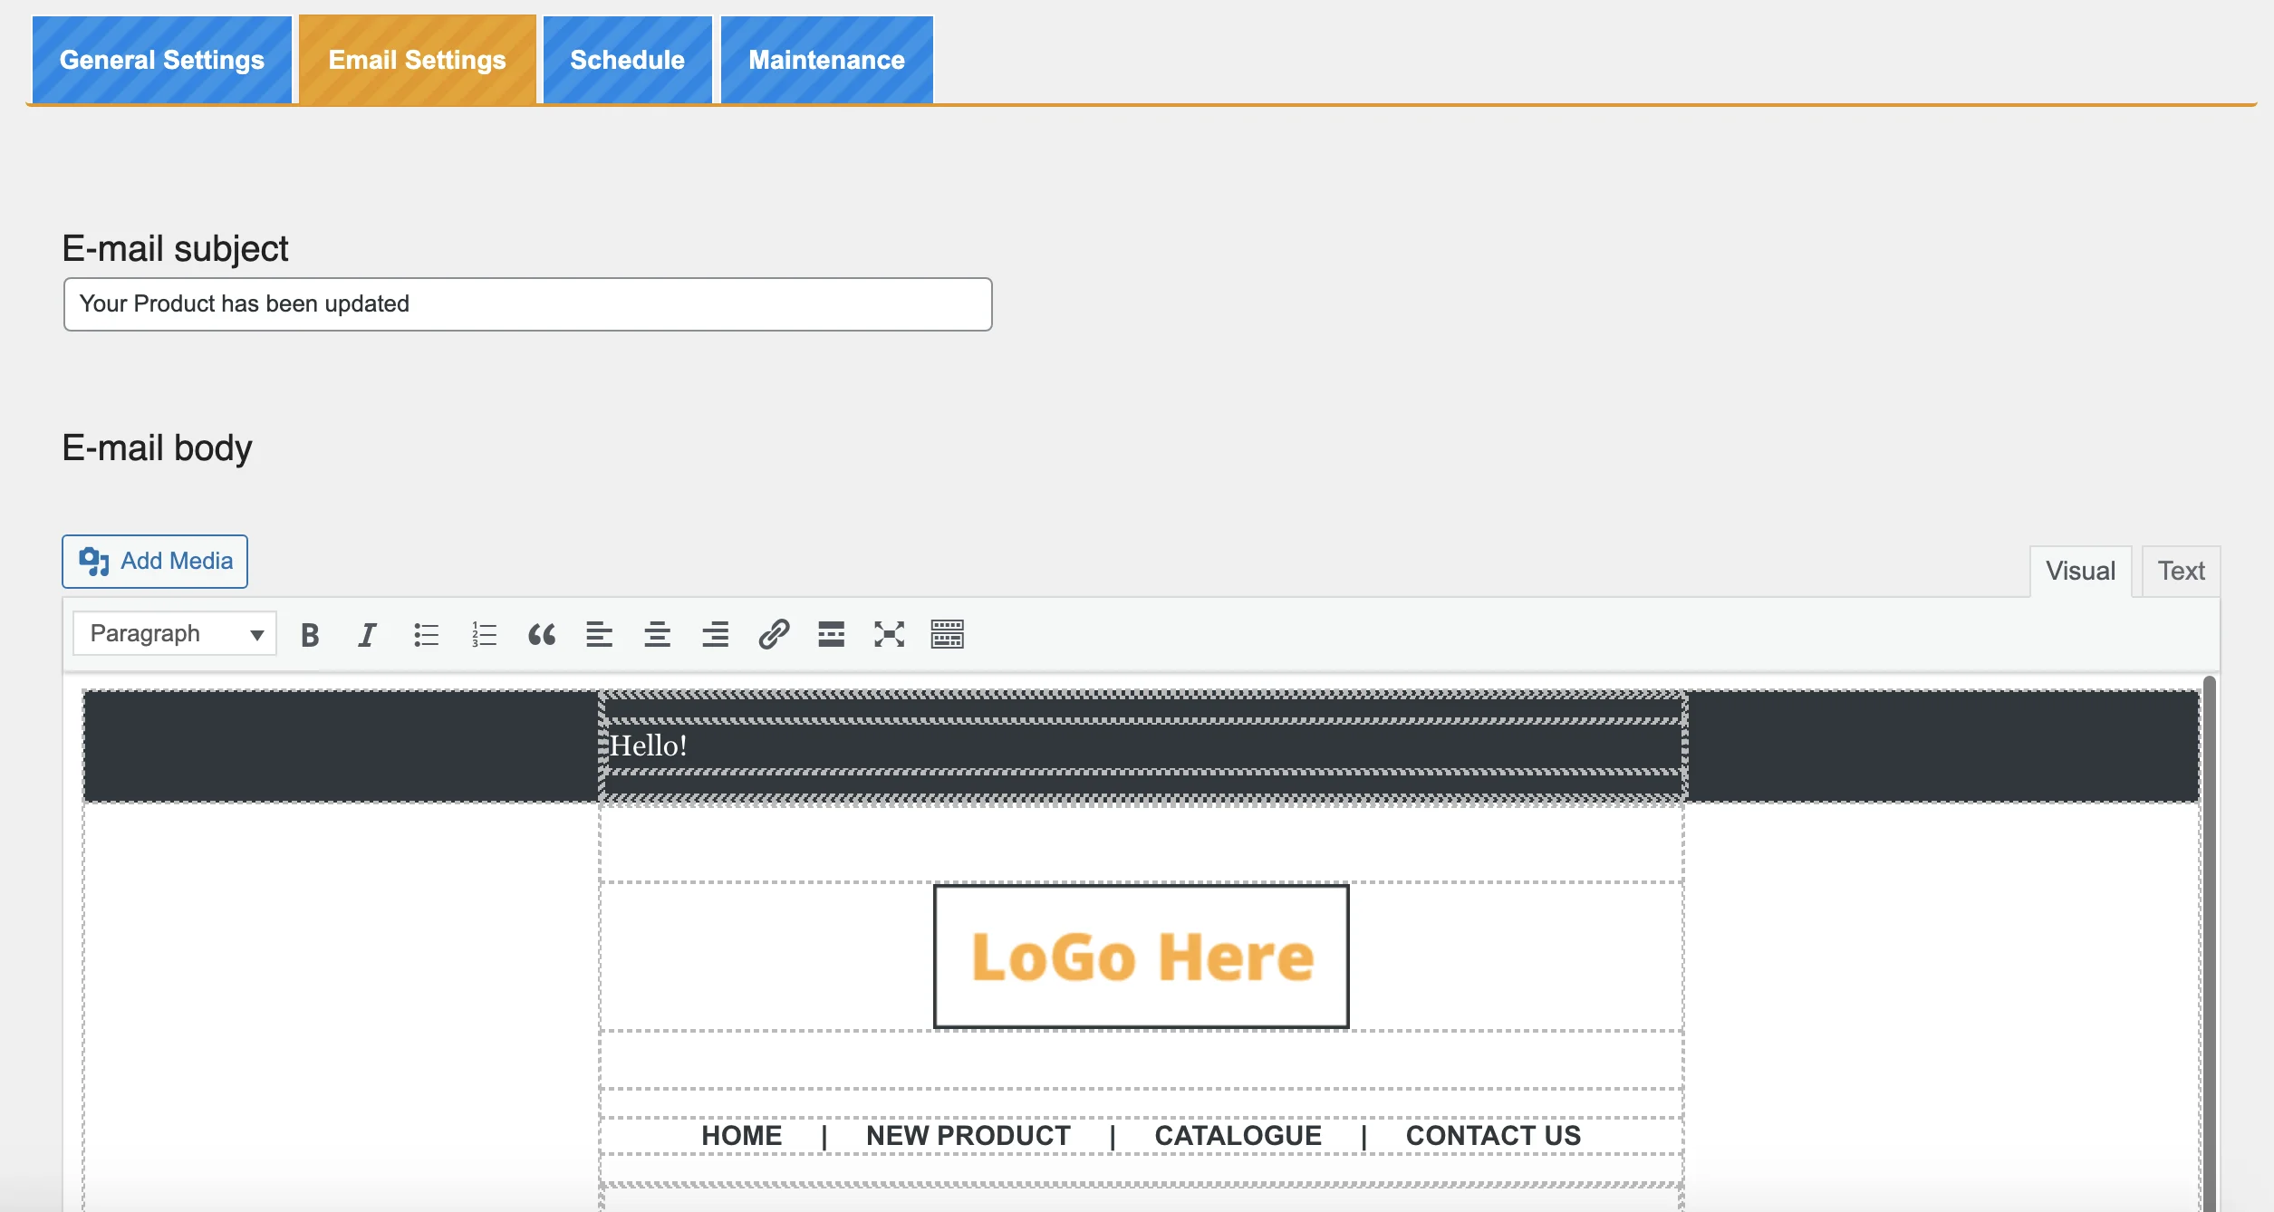Enter fullscreen editor mode
Image resolution: width=2274 pixels, height=1212 pixels.
coord(889,634)
